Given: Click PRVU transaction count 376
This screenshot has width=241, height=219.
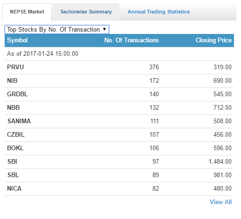Looking at the screenshot, I should point(154,67).
